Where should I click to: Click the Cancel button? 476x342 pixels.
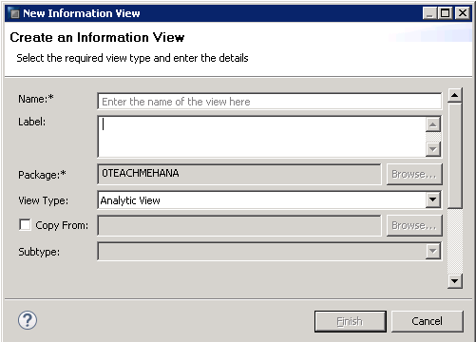(x=428, y=321)
